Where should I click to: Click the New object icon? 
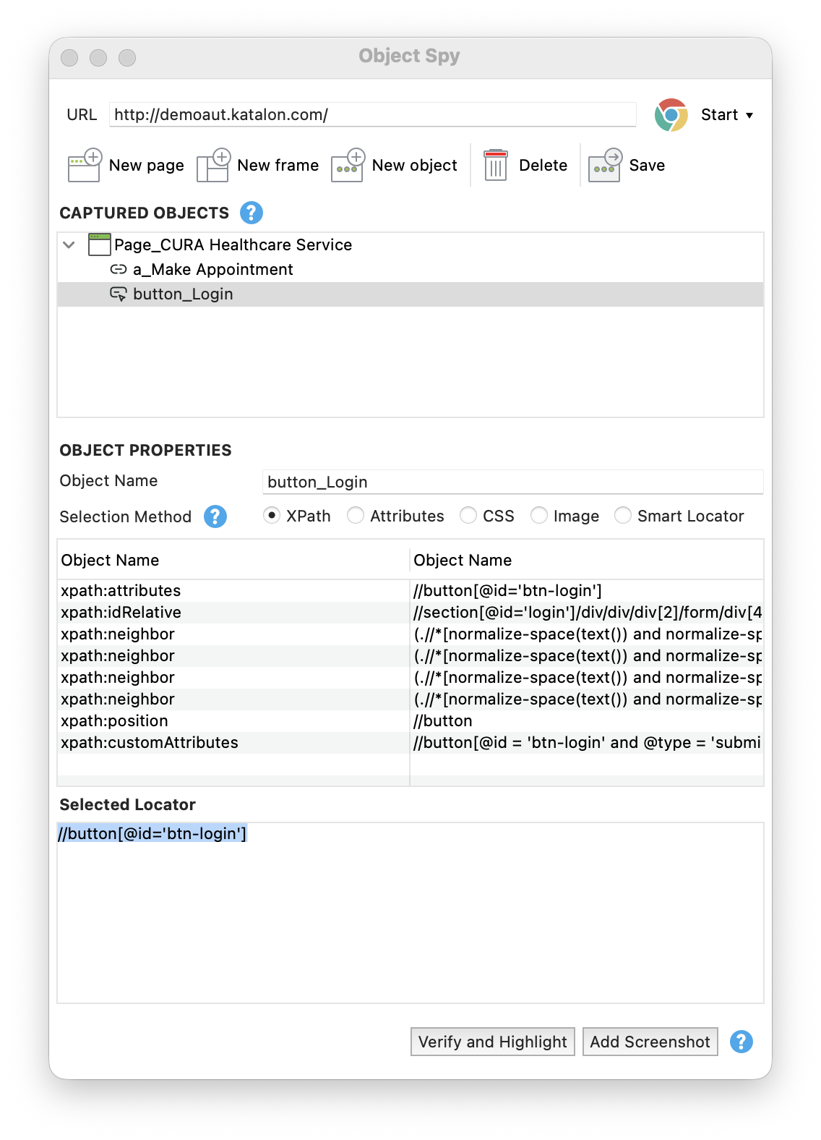(x=348, y=165)
